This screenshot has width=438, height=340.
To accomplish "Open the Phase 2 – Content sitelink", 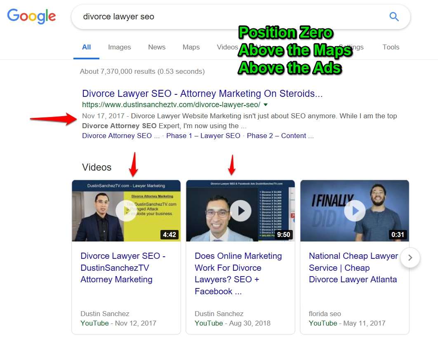I will (280, 136).
